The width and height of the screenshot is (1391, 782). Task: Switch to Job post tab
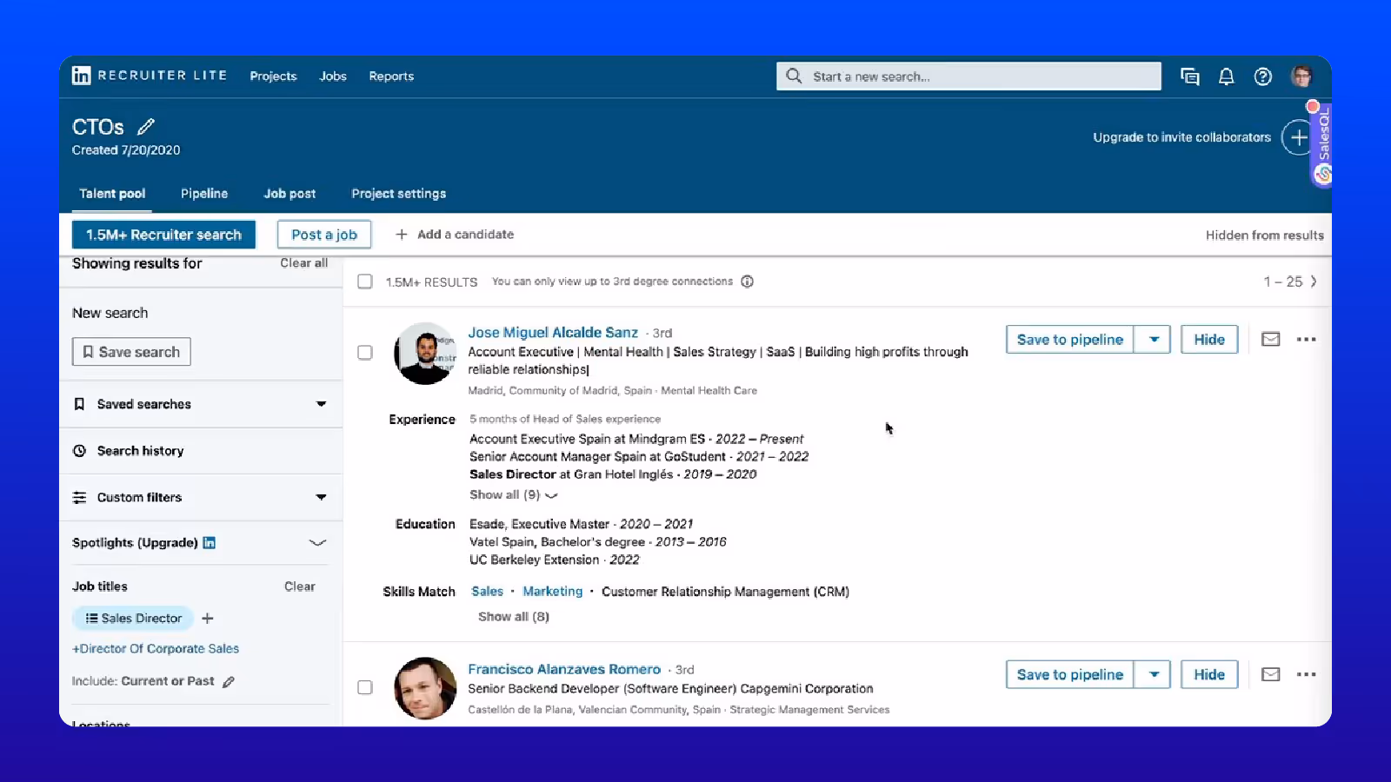[290, 193]
